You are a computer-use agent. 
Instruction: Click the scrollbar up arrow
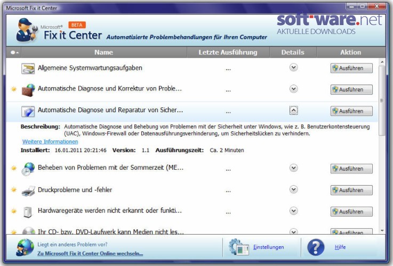(382, 62)
